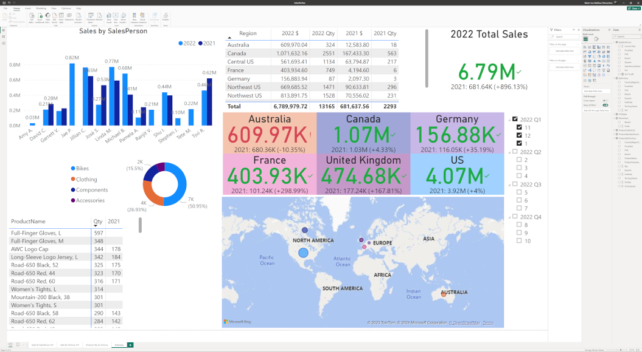Tick month 8 checkbox under 2022 Q4

point(519,225)
